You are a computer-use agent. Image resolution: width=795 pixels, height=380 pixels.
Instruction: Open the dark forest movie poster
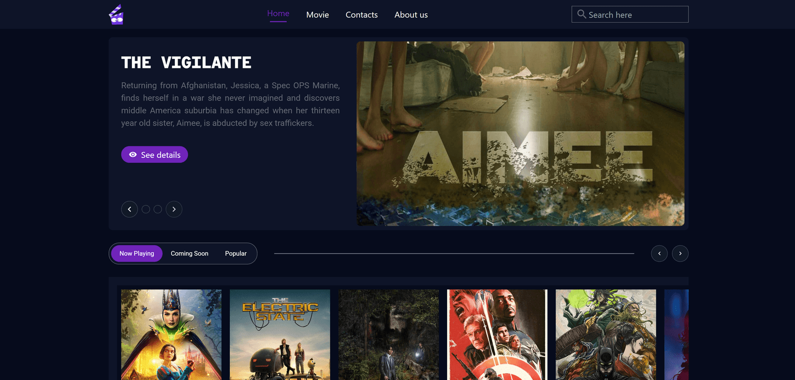pyautogui.click(x=389, y=334)
